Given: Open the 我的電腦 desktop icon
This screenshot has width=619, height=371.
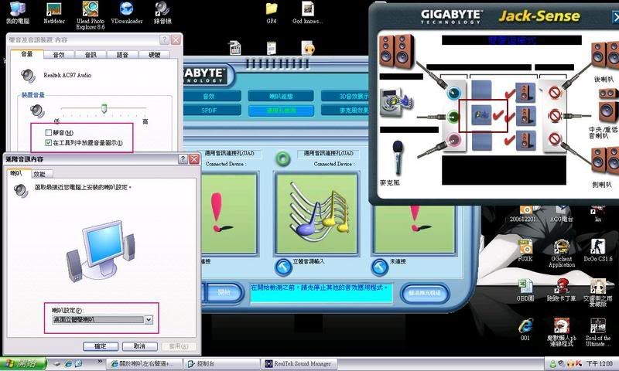Looking at the screenshot, I should coord(17,12).
